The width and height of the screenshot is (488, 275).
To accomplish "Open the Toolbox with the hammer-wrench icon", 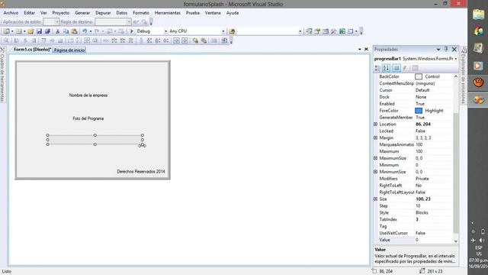I will click(x=334, y=31).
